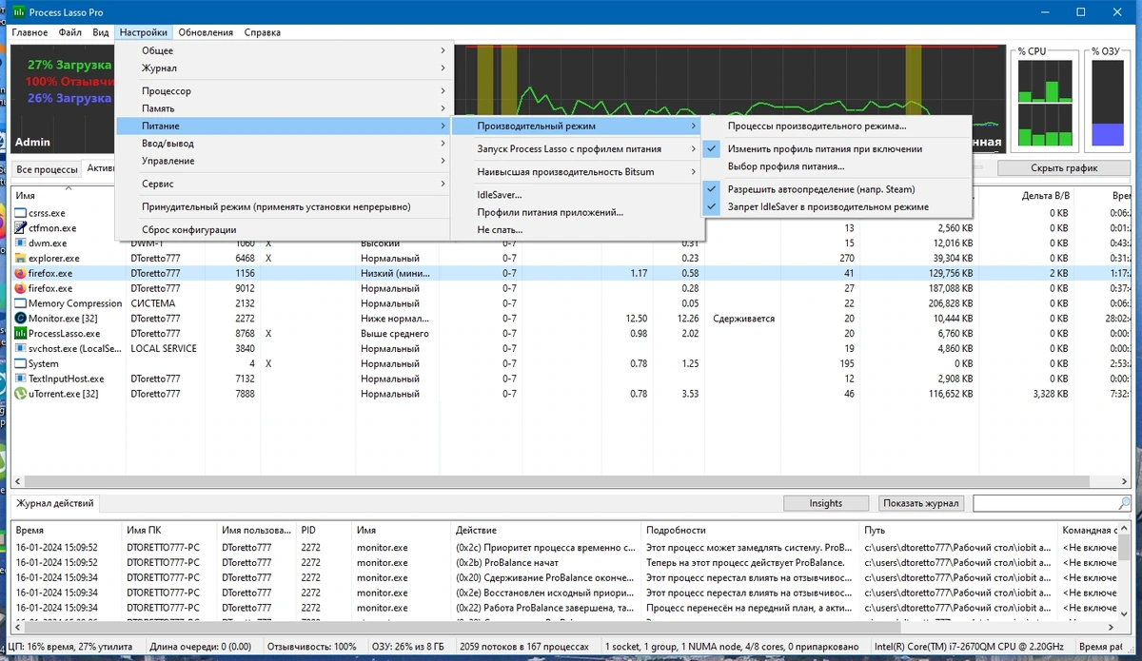This screenshot has width=1142, height=661.
Task: Click the uTorrent.exe process icon
Action: click(x=20, y=394)
